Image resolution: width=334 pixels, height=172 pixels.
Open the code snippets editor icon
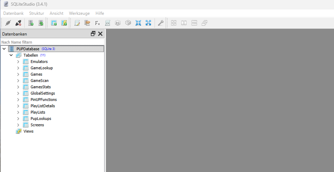(108, 23)
